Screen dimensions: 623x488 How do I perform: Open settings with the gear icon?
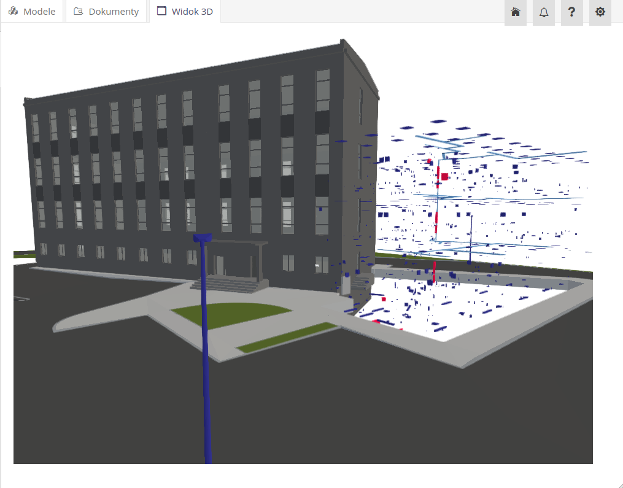pos(600,12)
